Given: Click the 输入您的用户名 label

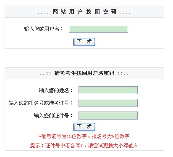Looking at the screenshot, I should click(44, 29).
